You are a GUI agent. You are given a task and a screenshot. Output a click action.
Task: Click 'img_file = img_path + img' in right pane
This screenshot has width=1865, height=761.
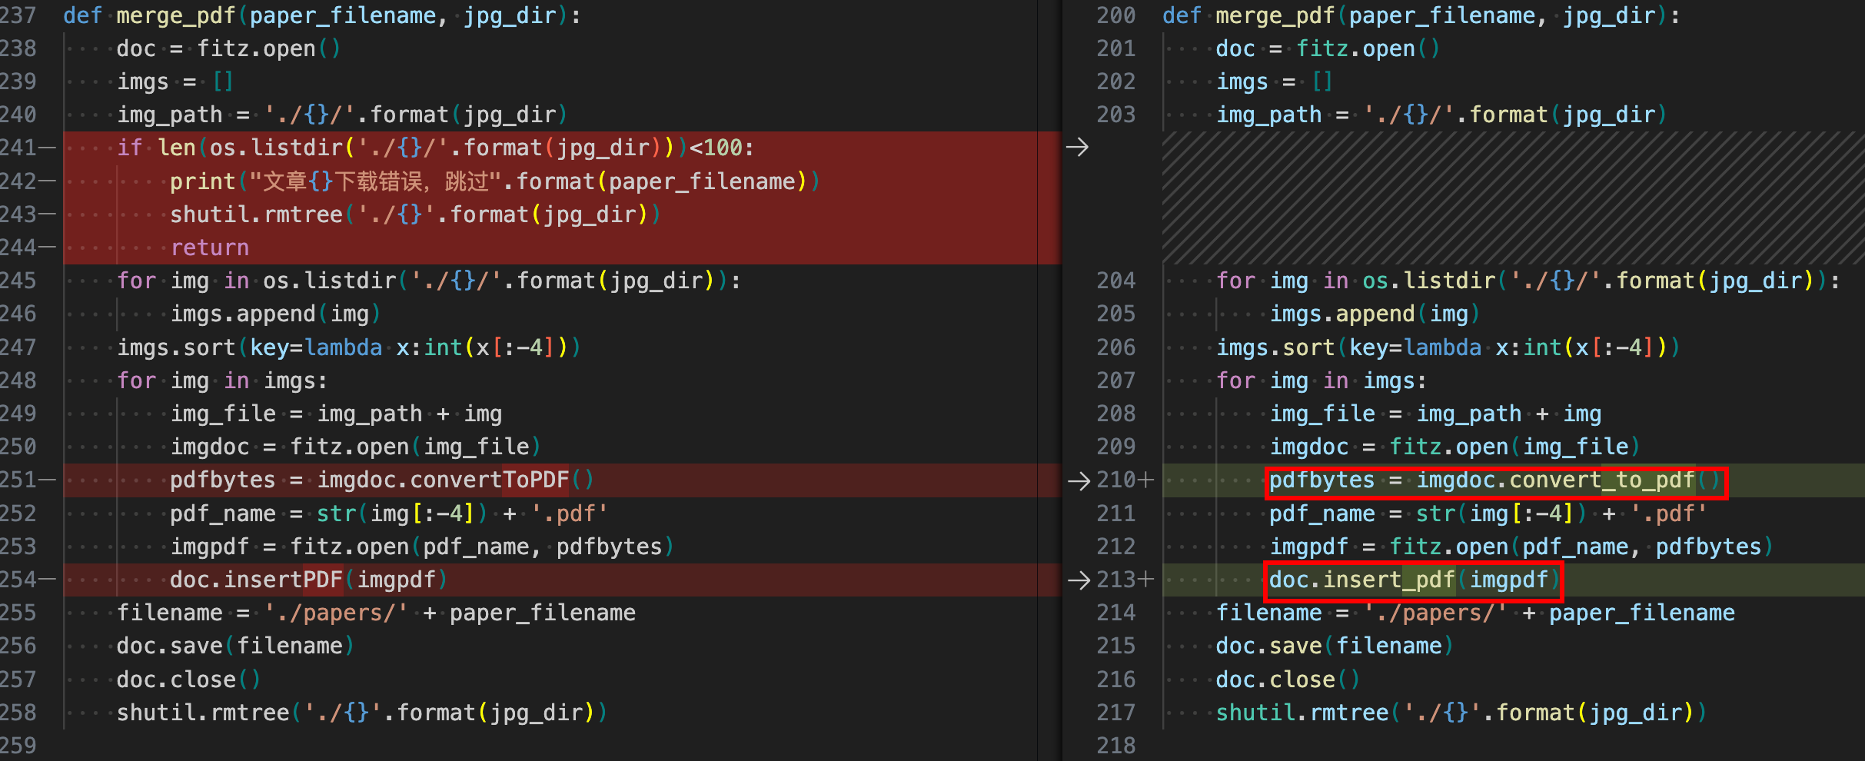coord(1435,414)
